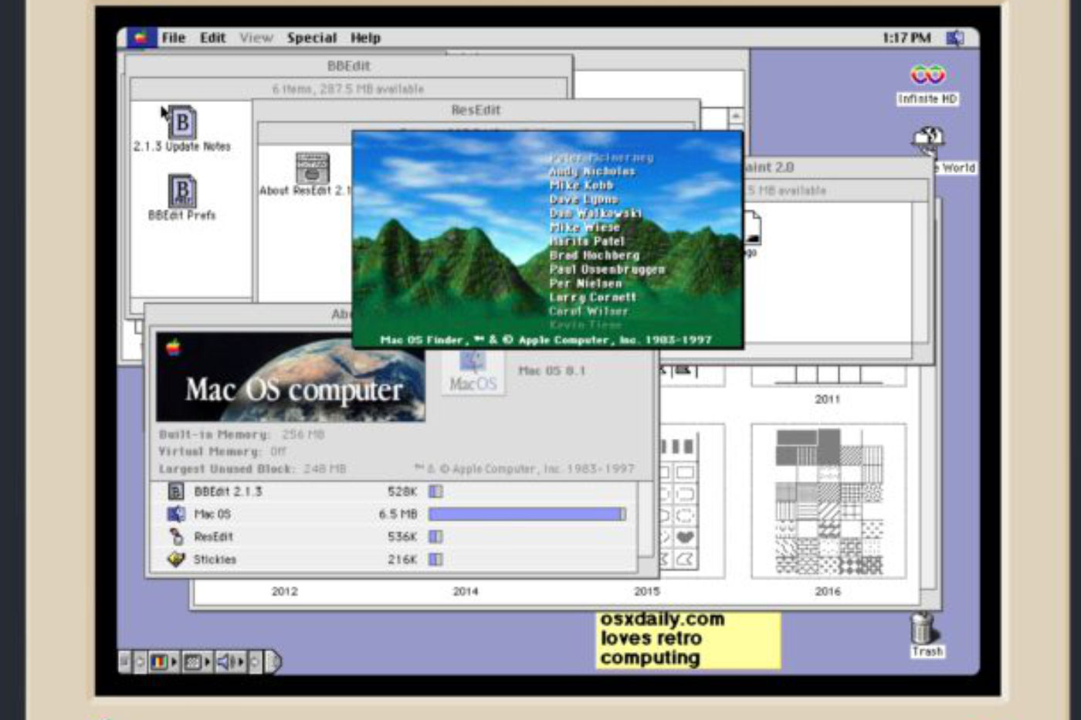The width and height of the screenshot is (1081, 720).
Task: Click the "528K" memory value
Action: pos(402,491)
